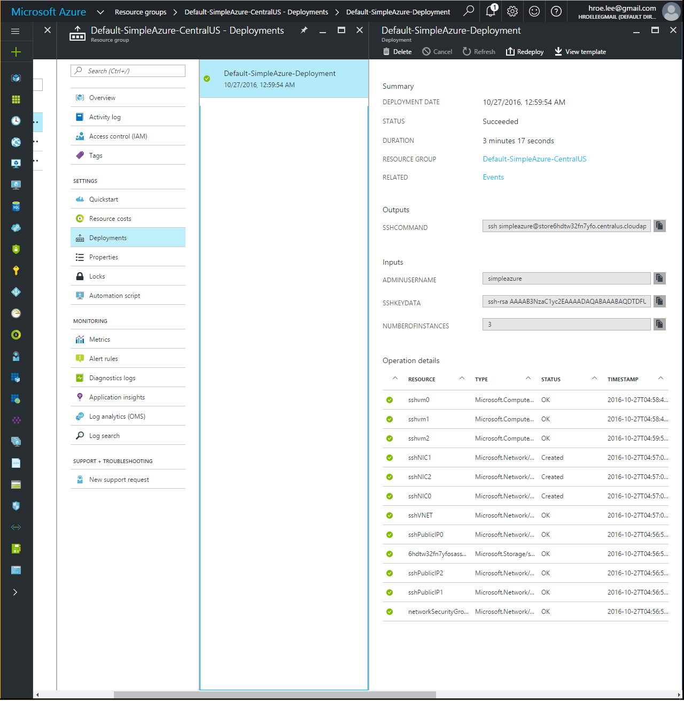Open Properties menu item

pyautogui.click(x=128, y=257)
